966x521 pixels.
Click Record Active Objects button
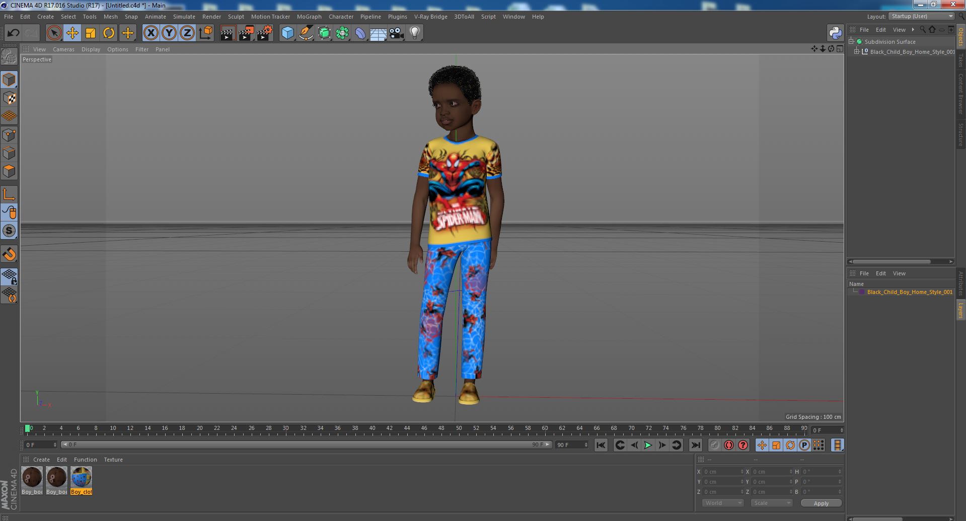click(x=714, y=445)
